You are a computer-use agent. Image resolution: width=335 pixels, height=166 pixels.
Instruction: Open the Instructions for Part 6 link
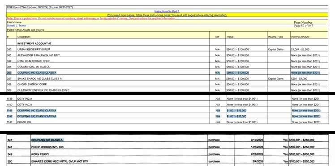[x=167, y=11]
